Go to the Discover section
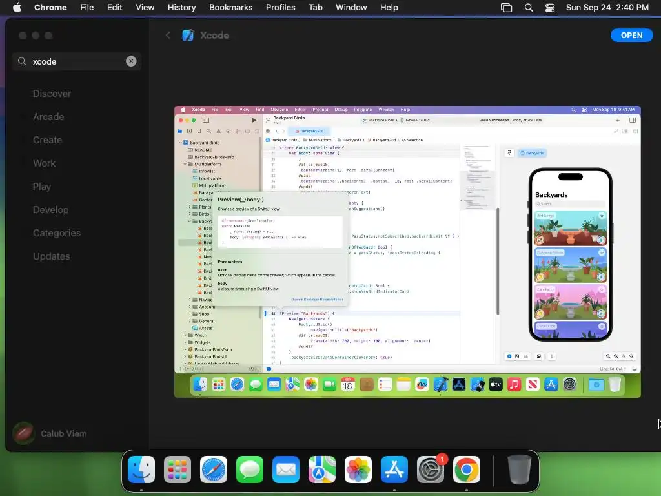The height and width of the screenshot is (496, 661). click(52, 94)
